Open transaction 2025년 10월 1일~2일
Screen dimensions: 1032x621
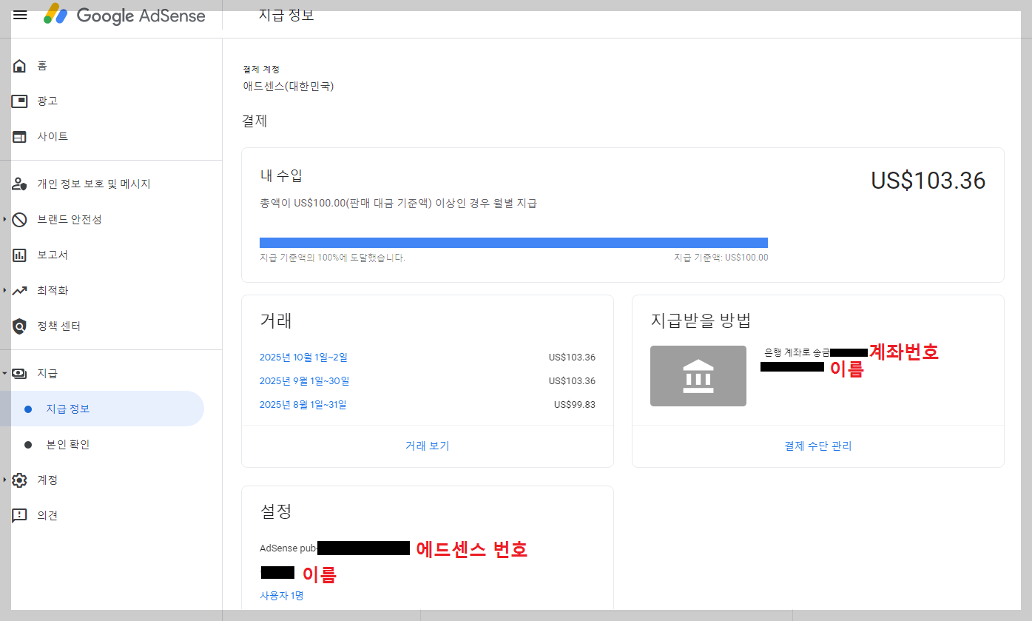[x=303, y=358]
